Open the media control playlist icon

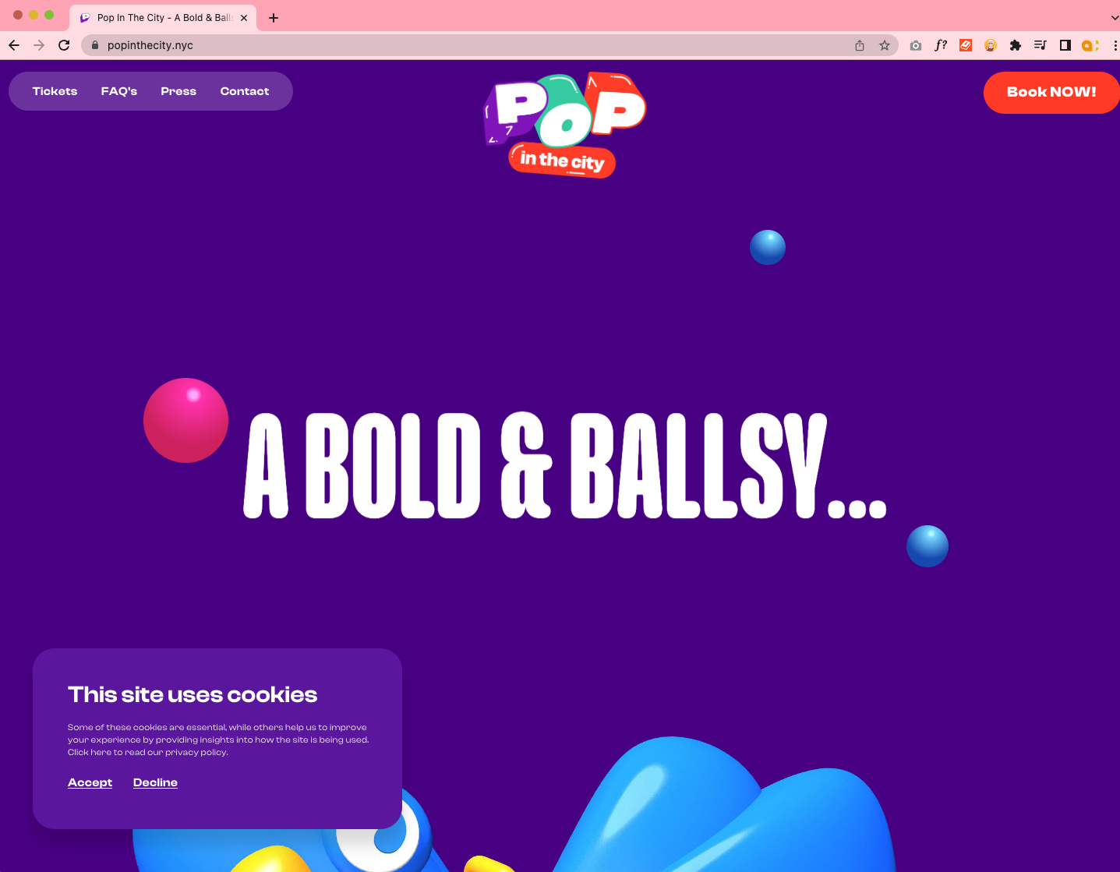(1041, 45)
